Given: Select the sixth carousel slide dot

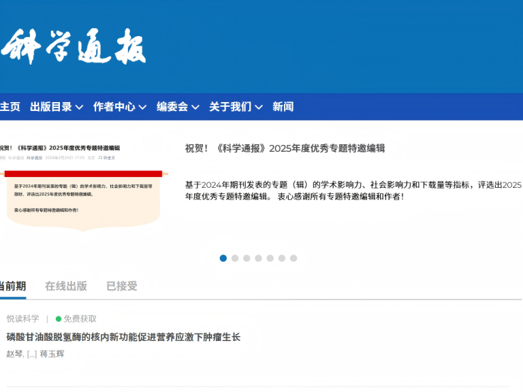Looking at the screenshot, I should (x=282, y=258).
